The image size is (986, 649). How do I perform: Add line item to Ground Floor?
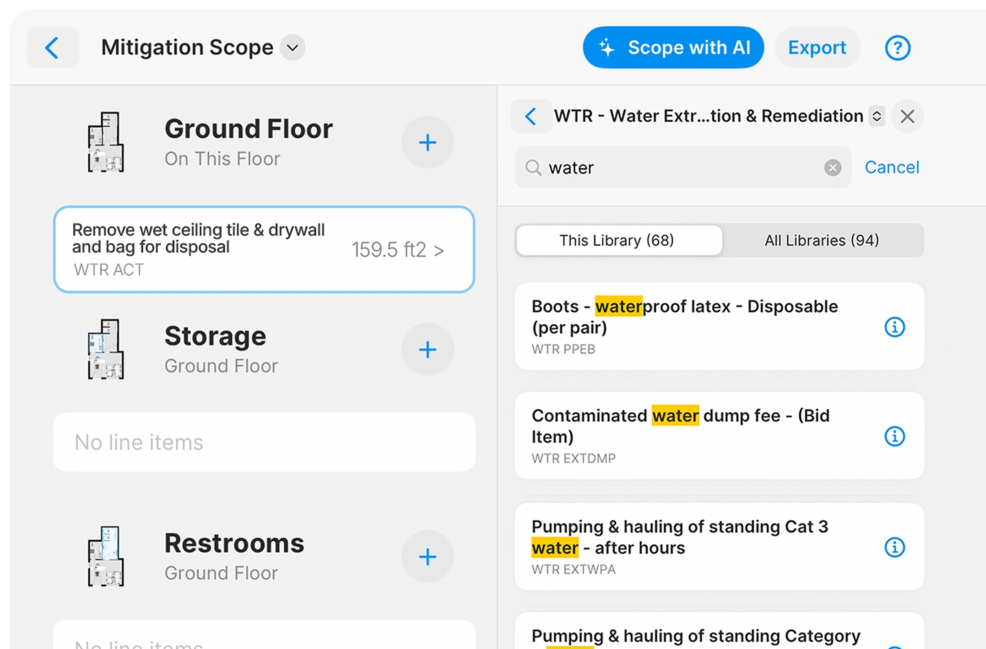point(427,142)
